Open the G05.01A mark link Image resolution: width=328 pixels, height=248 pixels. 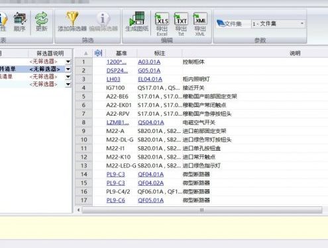(x=149, y=71)
